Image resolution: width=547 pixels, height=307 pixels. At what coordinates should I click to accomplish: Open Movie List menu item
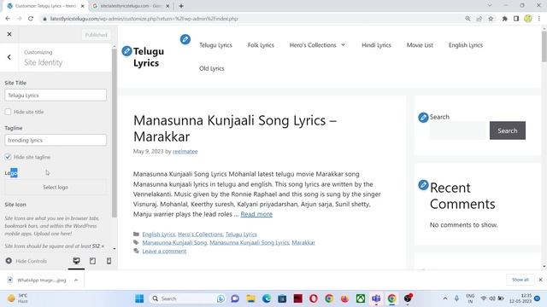420,45
